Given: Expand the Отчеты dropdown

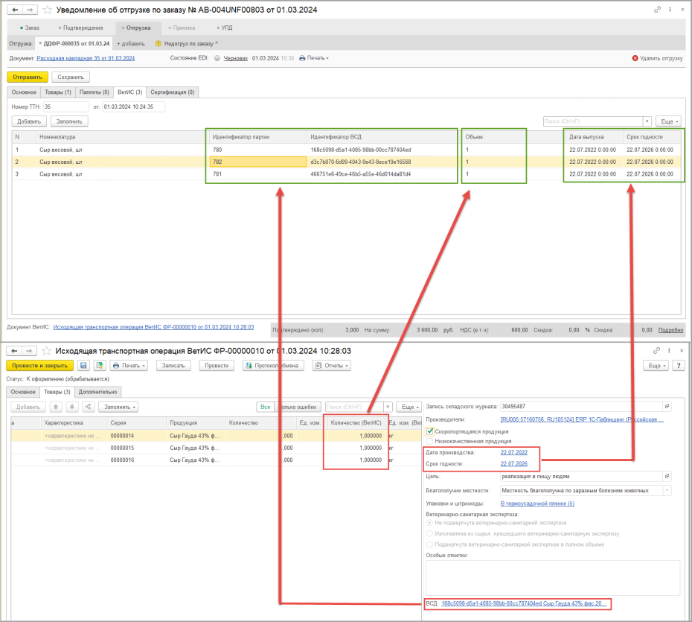Looking at the screenshot, I should coord(331,365).
